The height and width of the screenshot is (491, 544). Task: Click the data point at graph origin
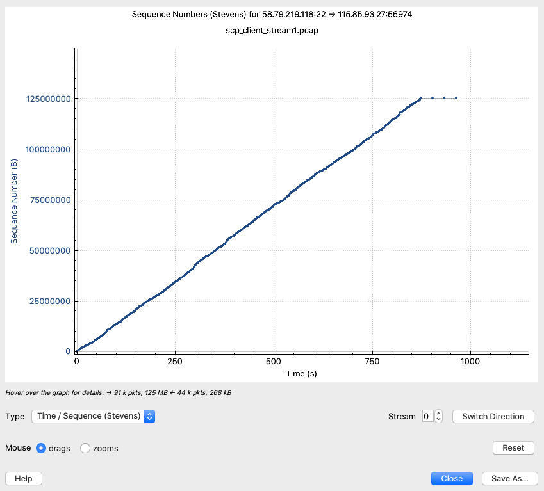coord(77,351)
